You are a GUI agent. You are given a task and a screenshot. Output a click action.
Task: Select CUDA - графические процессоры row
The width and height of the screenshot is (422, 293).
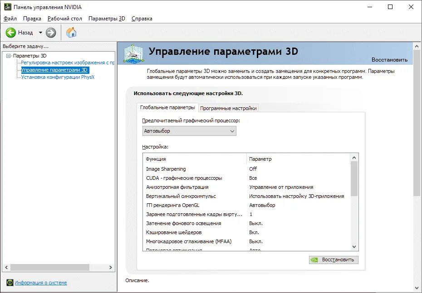click(247, 178)
